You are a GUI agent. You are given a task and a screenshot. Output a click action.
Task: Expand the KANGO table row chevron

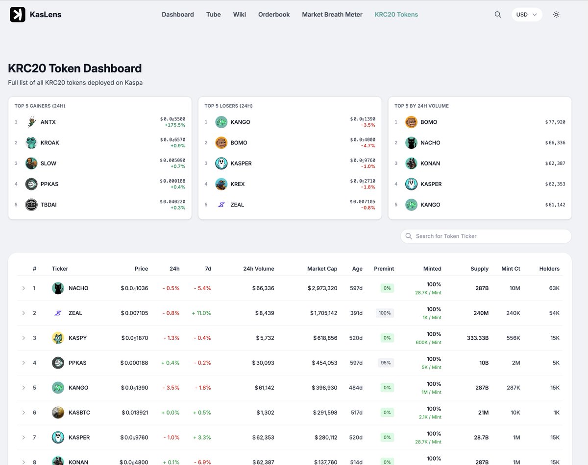point(23,388)
